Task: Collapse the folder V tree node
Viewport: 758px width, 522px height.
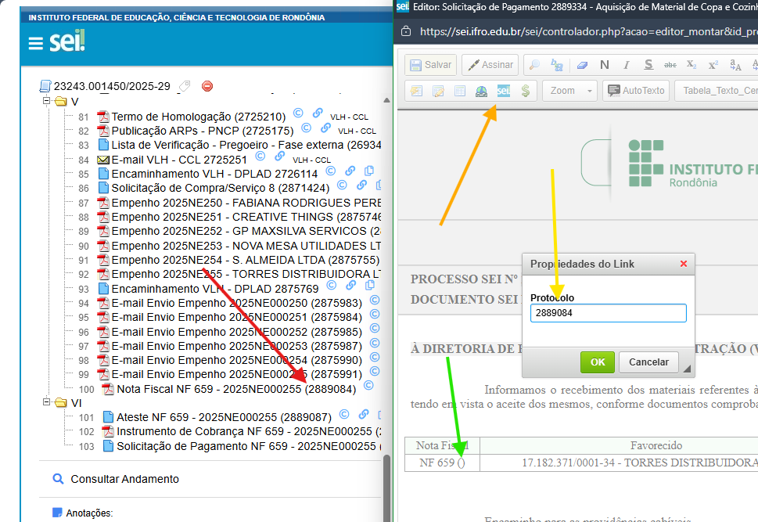Action: [x=48, y=102]
